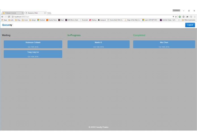Expand the music bookmark folder
This screenshot has width=197, height=140.
[25, 20]
